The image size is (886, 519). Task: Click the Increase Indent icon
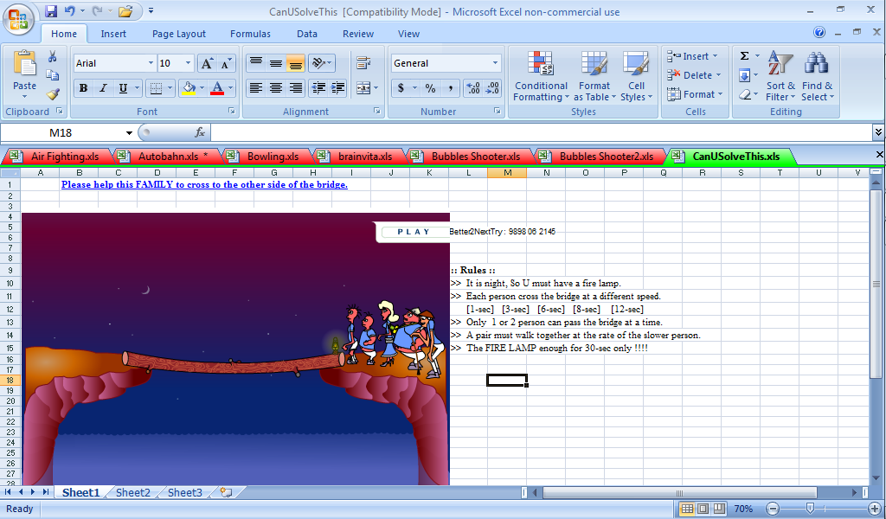point(338,88)
